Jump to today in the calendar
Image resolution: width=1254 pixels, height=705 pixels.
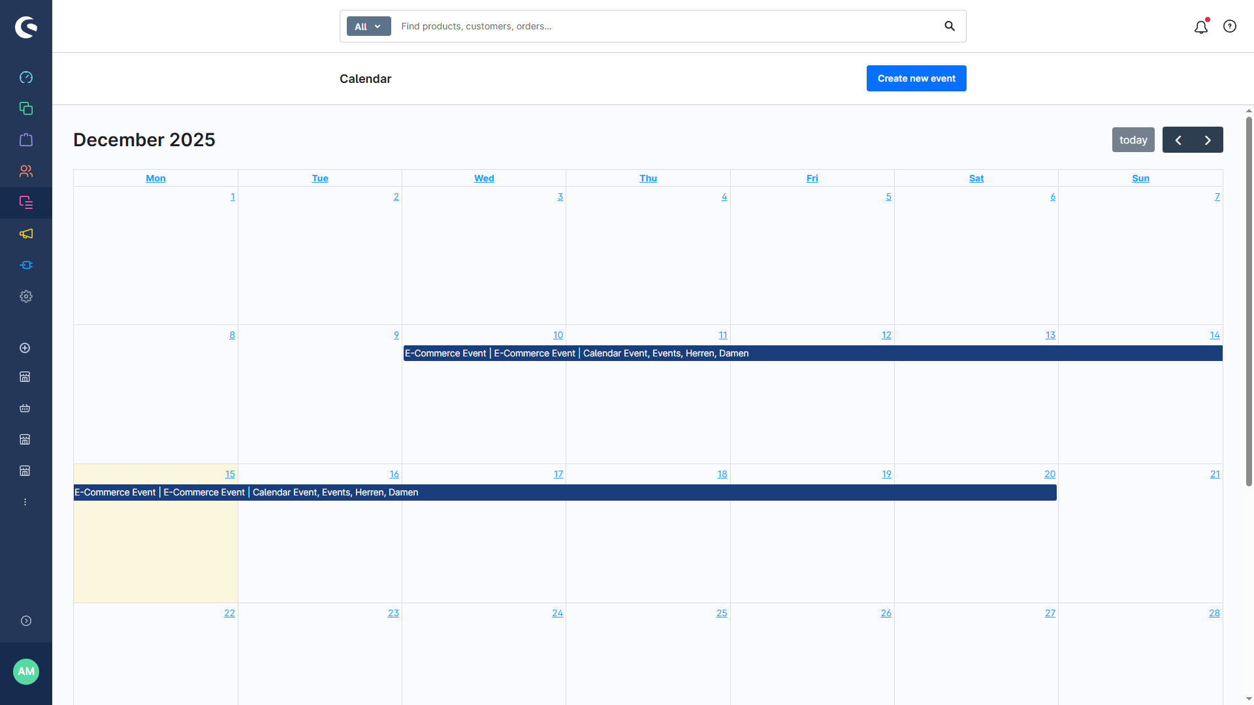[x=1133, y=140]
